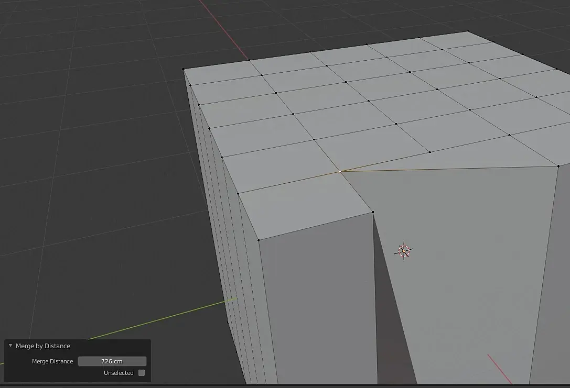The height and width of the screenshot is (388, 570).
Task: Click the 3D cursor in viewport
Action: [x=404, y=251]
